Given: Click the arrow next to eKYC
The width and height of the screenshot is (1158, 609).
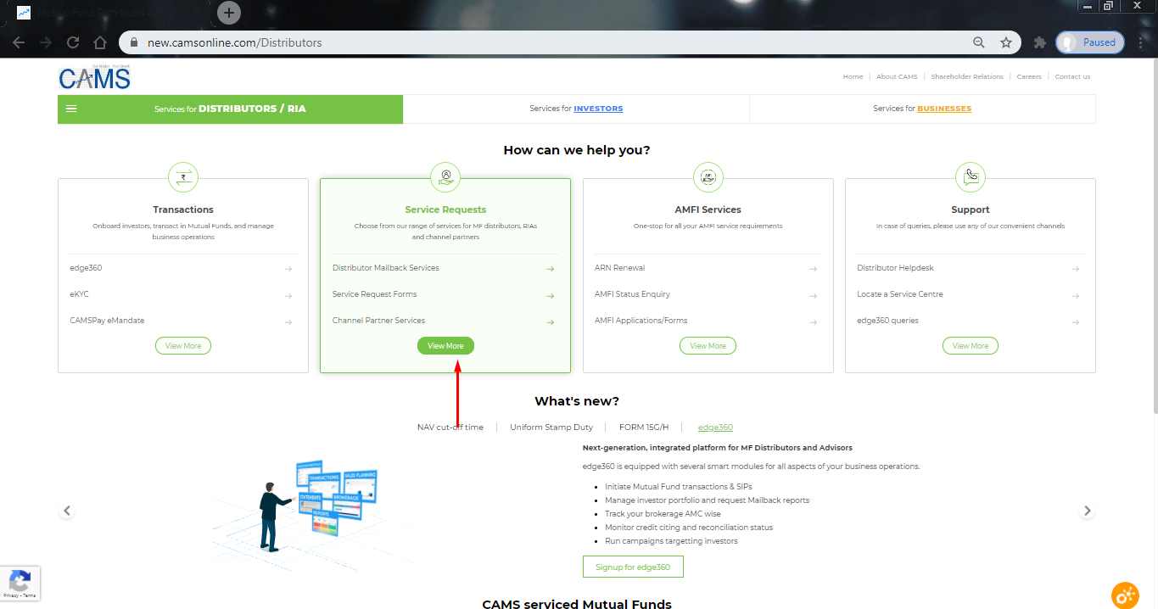Looking at the screenshot, I should (288, 295).
